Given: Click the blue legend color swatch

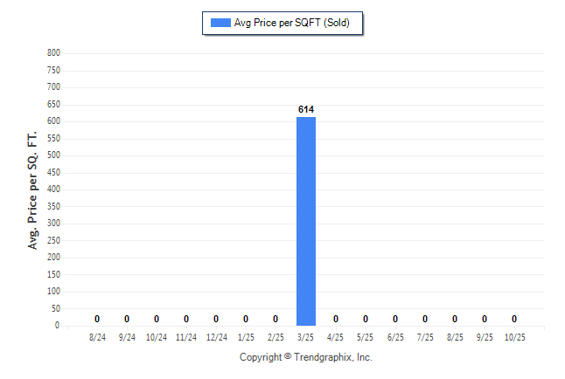Looking at the screenshot, I should (220, 23).
